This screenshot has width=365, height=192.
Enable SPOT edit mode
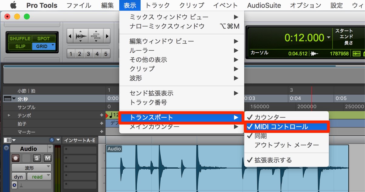point(43,38)
